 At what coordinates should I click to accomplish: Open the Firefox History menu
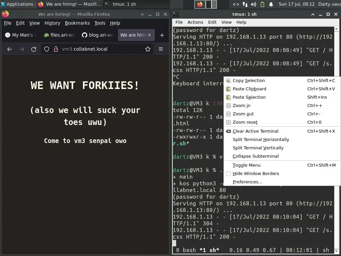click(x=52, y=23)
